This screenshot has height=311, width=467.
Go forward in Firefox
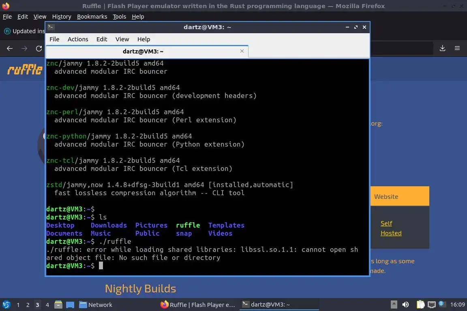tap(24, 48)
